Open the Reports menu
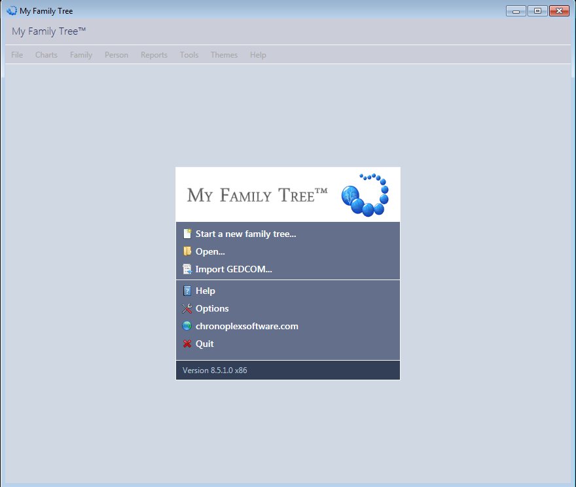The image size is (576, 487). pyautogui.click(x=154, y=55)
